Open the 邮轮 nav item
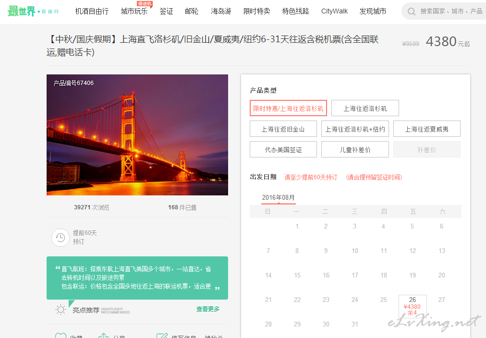Screen dimensions: 486x338 191,11
